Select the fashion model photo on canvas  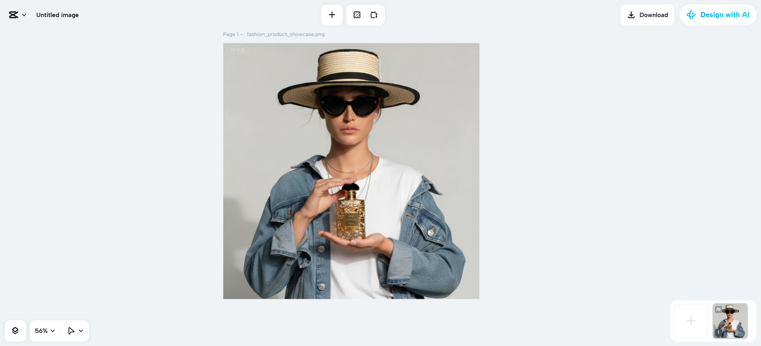[x=351, y=171]
